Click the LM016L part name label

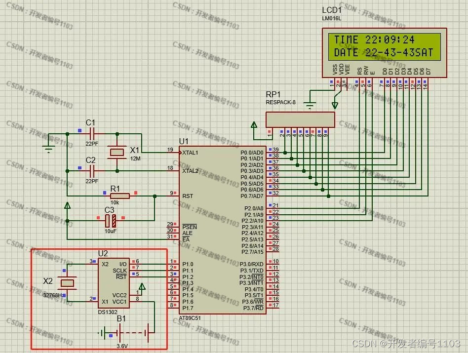click(x=332, y=18)
